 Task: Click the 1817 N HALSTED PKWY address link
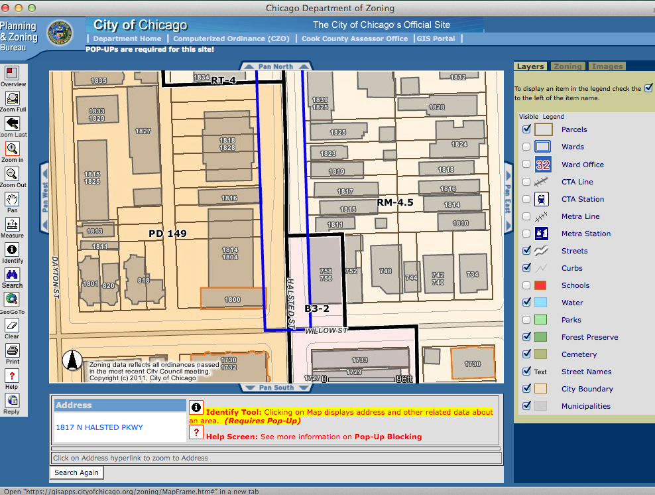(x=99, y=427)
